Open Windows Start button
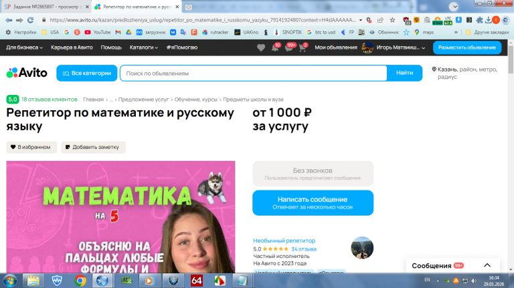The image size is (514, 288). point(10,281)
